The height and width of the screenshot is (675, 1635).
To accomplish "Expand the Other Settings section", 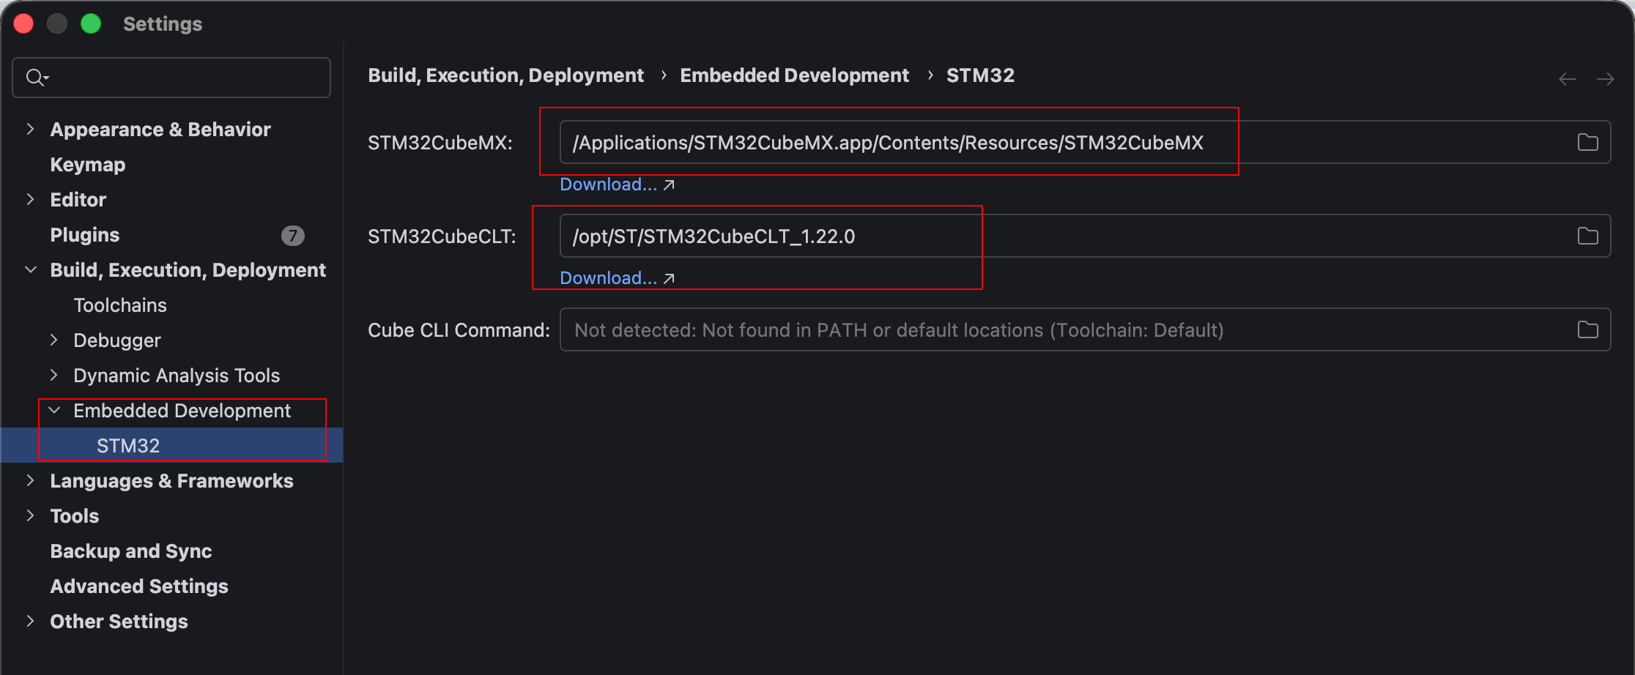I will [x=30, y=621].
